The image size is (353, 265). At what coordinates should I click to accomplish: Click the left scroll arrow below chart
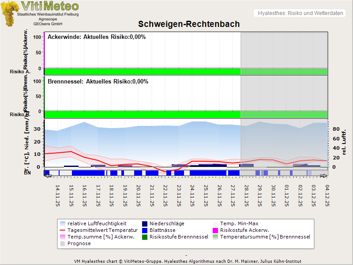pos(48,176)
